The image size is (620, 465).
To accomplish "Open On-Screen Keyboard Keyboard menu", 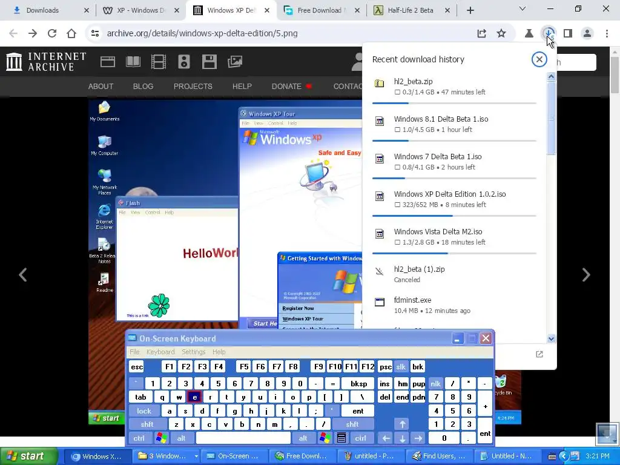I will point(160,352).
